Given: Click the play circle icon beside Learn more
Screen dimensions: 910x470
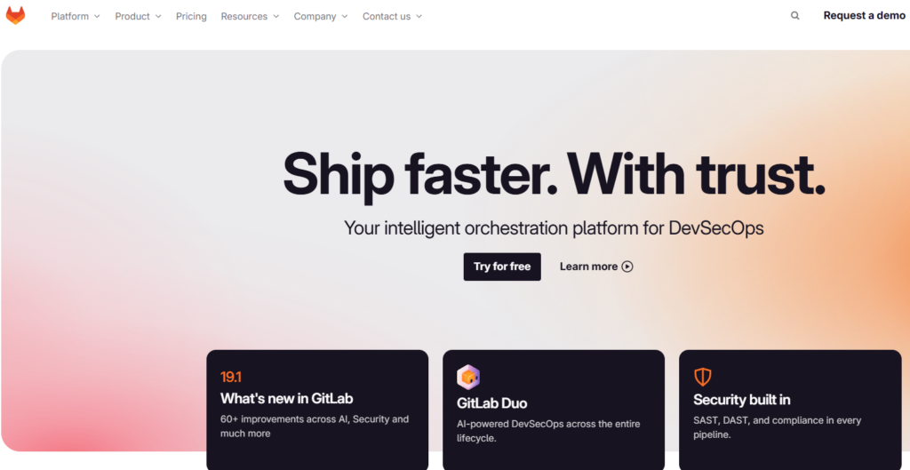Looking at the screenshot, I should pyautogui.click(x=627, y=267).
